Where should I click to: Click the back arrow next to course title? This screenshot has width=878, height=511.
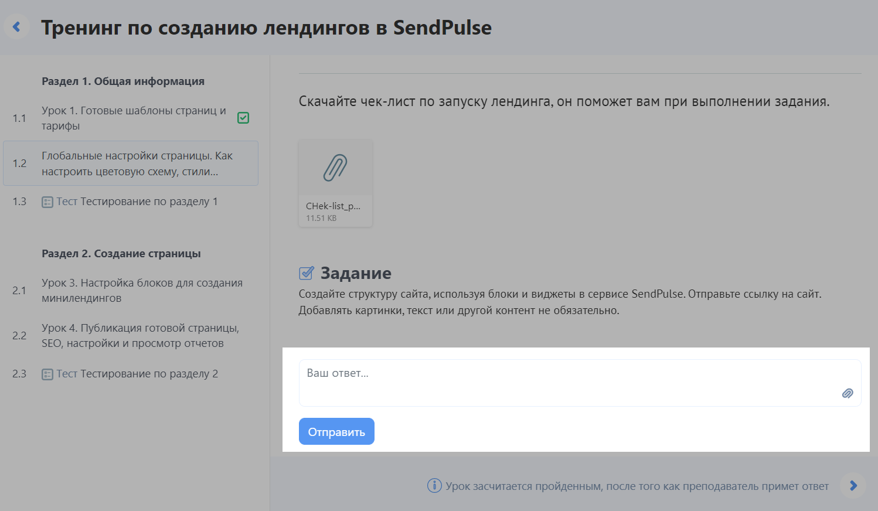click(16, 27)
